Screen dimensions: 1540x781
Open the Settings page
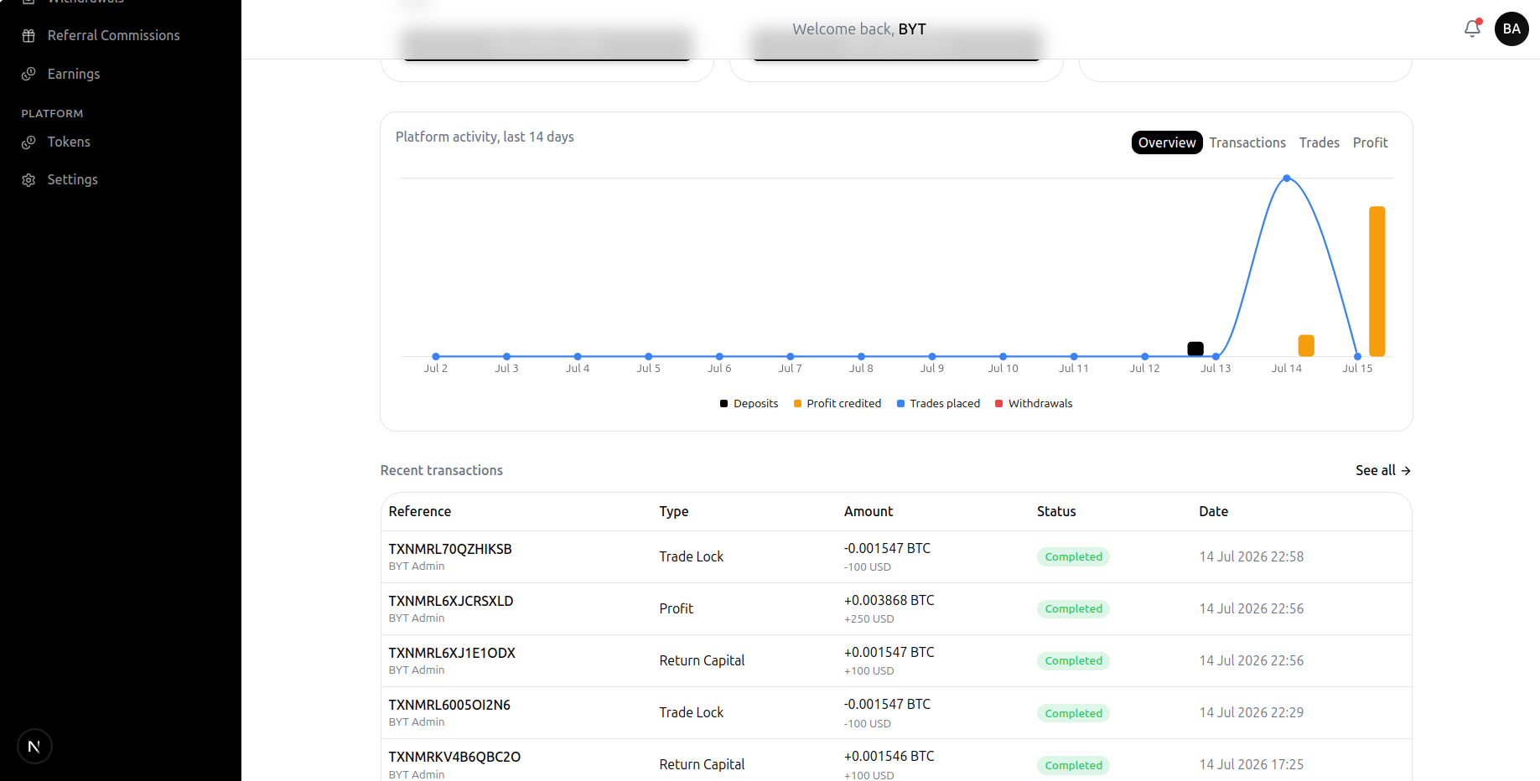(x=73, y=179)
